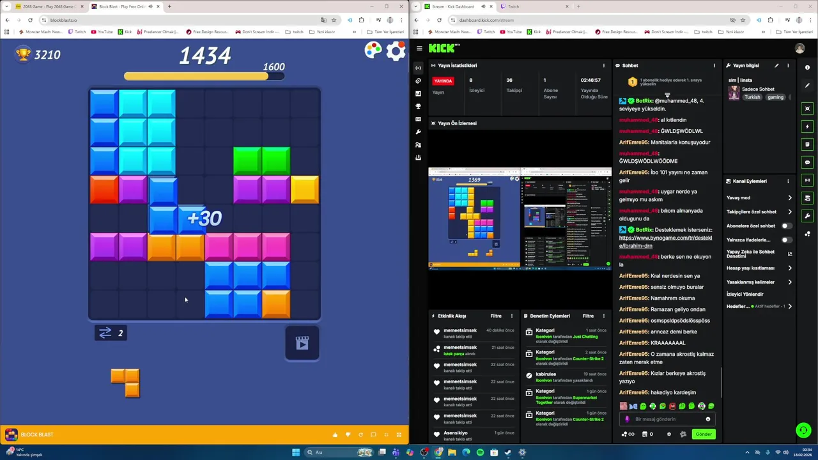Screen dimensions: 818x460
Task: Open the Block Blast settings gear
Action: (x=396, y=51)
